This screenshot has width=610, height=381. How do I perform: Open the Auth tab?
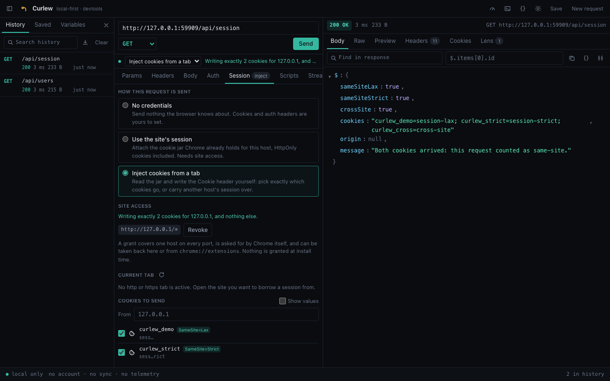[x=213, y=76]
